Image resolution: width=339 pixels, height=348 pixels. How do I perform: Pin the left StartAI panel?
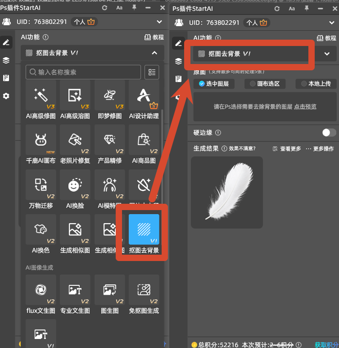pyautogui.click(x=134, y=8)
